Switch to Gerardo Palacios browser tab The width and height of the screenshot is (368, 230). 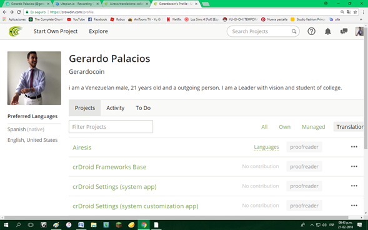pos(27,4)
